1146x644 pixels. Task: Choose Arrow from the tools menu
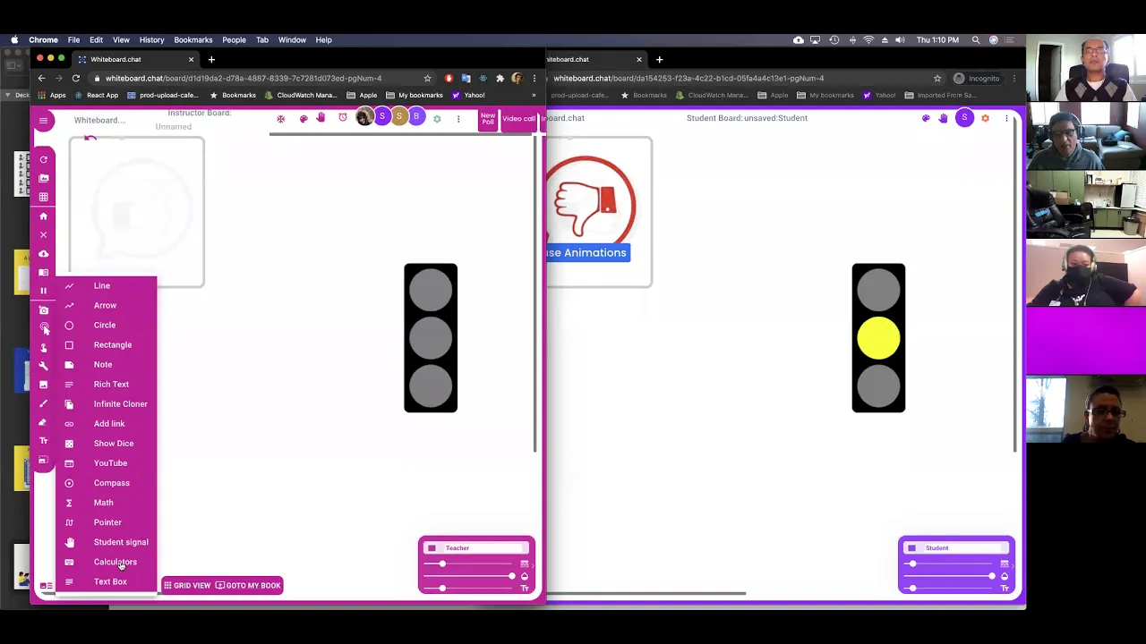click(x=106, y=306)
